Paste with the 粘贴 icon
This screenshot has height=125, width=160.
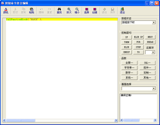click(x=31, y=11)
